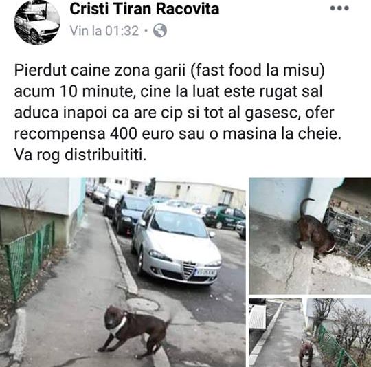Click the dark blue car behind silver car
371x367 pixels.
click(129, 213)
